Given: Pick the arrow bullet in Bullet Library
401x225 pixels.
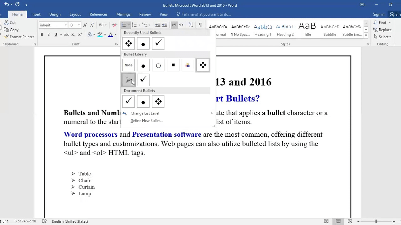Looking at the screenshot, I should point(128,80).
